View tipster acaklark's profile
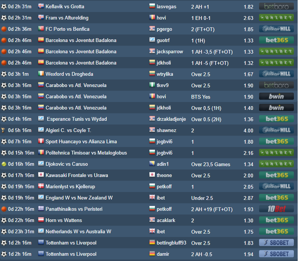 tap(166, 220)
